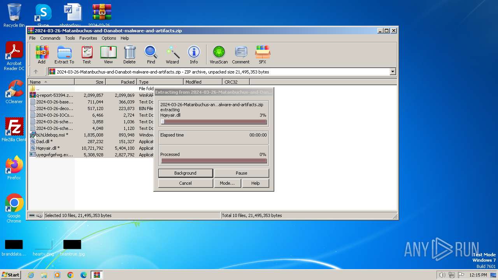Sort by Size column header
The image size is (498, 280).
(90, 82)
